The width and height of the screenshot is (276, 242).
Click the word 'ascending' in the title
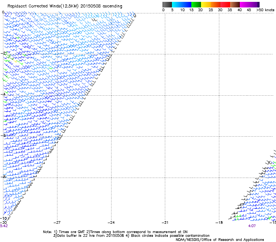(x=112, y=6)
